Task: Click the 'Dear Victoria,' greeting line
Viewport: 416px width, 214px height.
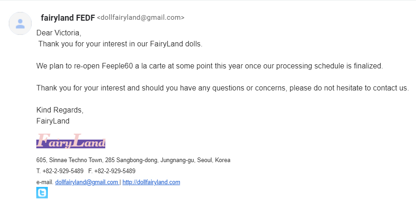Action: click(x=59, y=33)
